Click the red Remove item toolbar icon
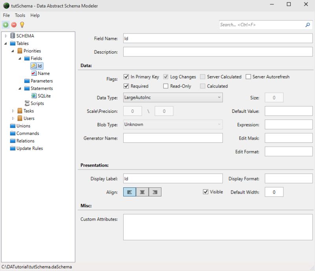The height and width of the screenshot is (271, 315). pos(14,24)
